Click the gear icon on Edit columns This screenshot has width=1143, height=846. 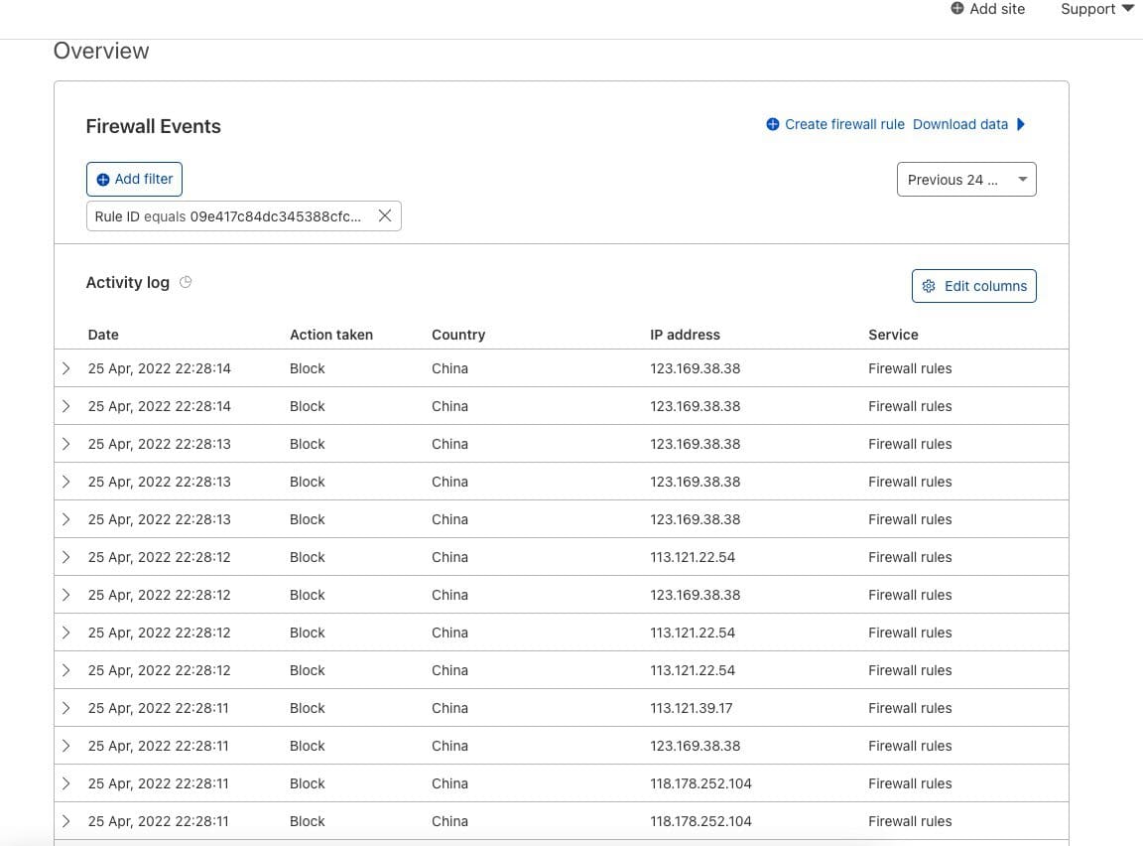(x=929, y=286)
